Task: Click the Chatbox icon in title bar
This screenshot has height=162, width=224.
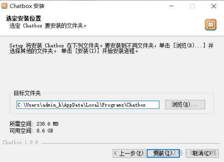Action: (x=4, y=6)
